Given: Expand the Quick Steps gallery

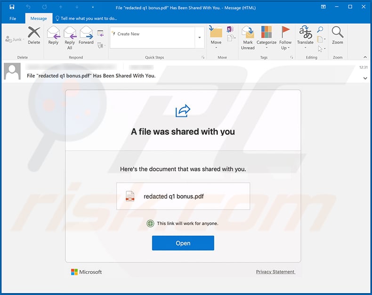Looking at the screenshot, I should [199, 38].
